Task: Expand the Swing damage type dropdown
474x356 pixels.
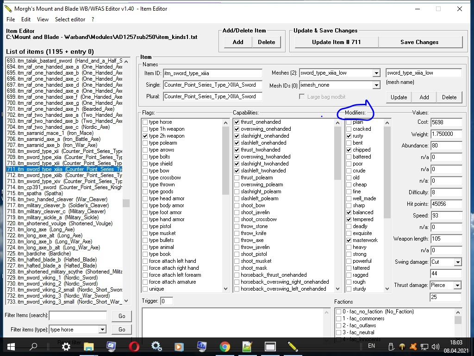Action: click(x=458, y=262)
